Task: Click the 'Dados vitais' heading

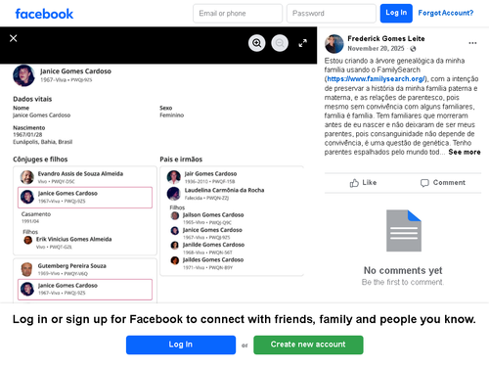Action: pos(32,99)
